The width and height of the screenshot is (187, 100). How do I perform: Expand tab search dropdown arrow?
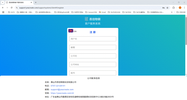coord(2,2)
